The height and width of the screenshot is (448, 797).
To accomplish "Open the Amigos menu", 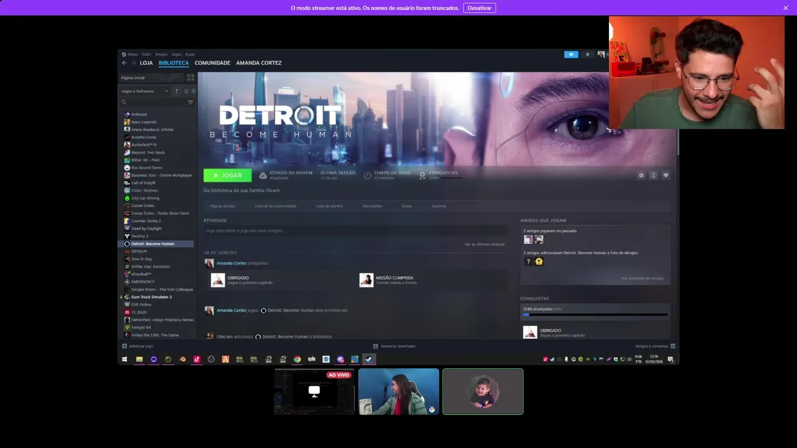I will pyautogui.click(x=161, y=54).
